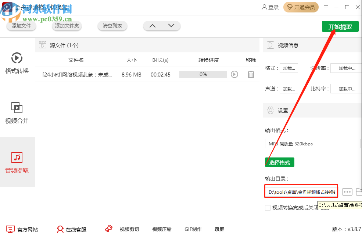Viewport: 362px width, 234px height.
Task: Contact 在线客服 online support
Action: tap(72, 229)
